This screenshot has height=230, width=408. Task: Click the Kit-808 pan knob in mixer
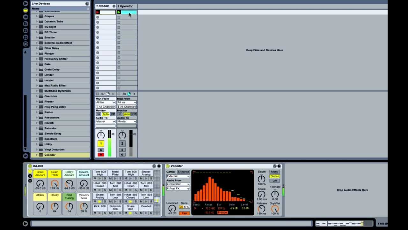pyautogui.click(x=101, y=135)
